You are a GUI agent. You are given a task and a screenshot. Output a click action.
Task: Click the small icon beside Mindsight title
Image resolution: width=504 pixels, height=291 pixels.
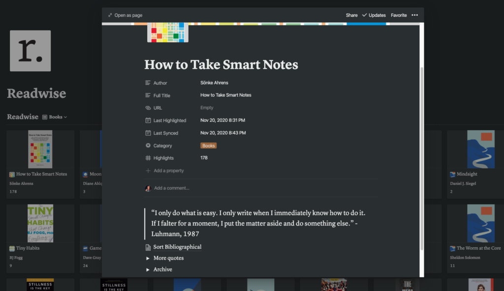pyautogui.click(x=453, y=175)
